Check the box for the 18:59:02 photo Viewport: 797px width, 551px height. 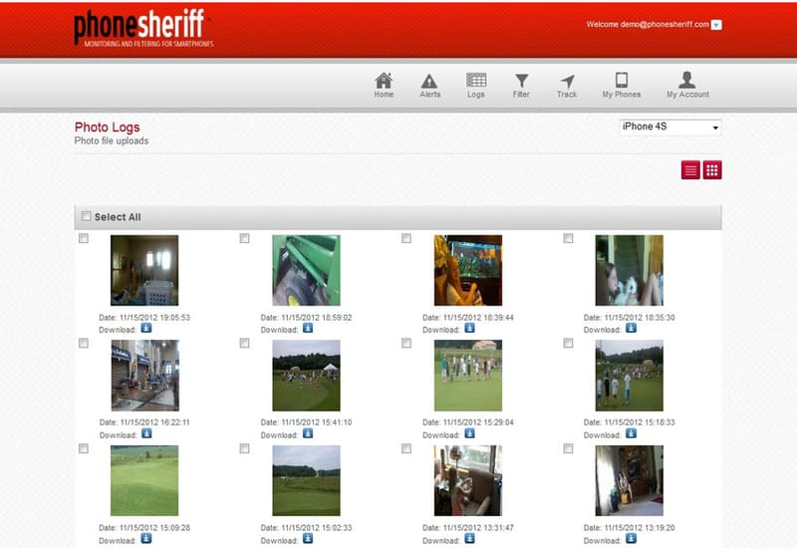[x=244, y=238]
